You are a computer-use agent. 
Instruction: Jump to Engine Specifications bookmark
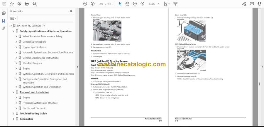(x=34, y=47)
